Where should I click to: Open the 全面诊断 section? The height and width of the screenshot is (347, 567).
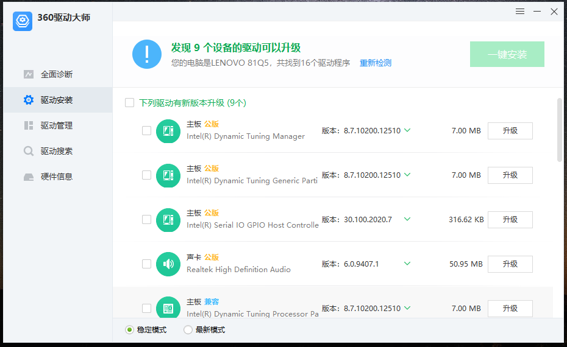pos(58,74)
